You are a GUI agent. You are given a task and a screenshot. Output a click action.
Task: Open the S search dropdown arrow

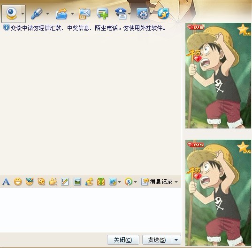[135, 182]
